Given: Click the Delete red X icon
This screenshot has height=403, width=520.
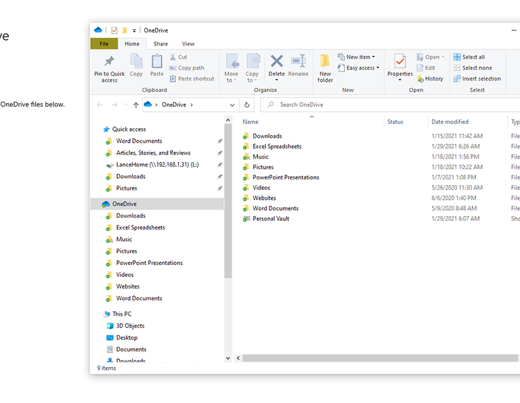Looking at the screenshot, I should click(276, 62).
